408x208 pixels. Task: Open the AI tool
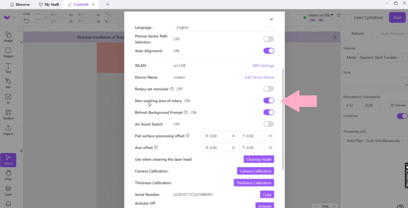pyautogui.click(x=8, y=99)
